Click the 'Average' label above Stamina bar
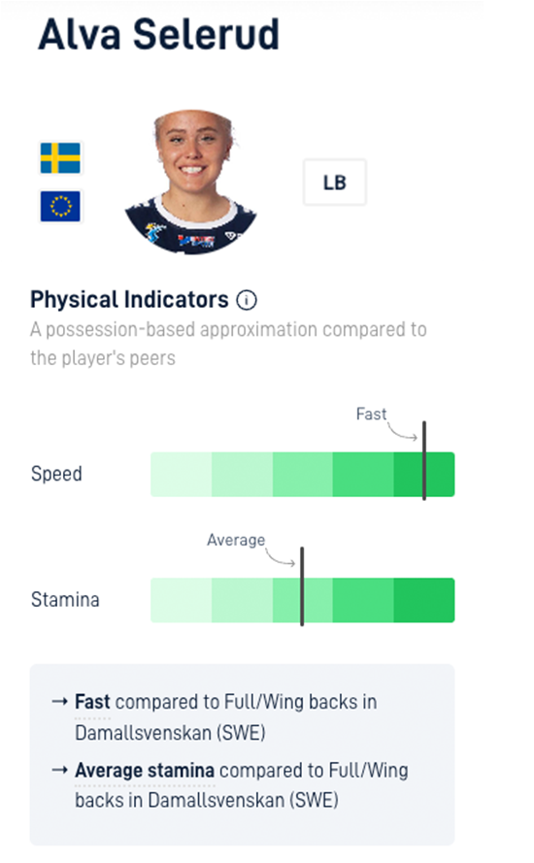The image size is (534, 863). click(x=236, y=540)
